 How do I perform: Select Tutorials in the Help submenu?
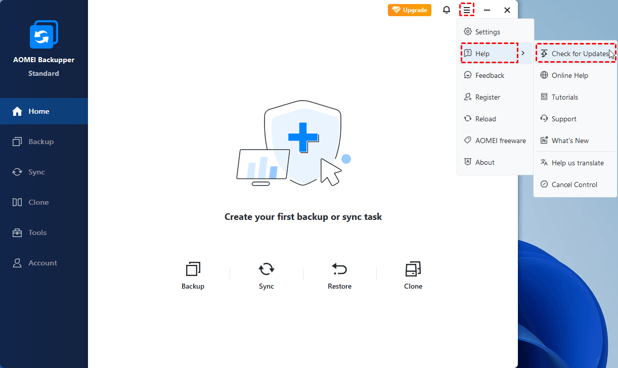(x=564, y=97)
